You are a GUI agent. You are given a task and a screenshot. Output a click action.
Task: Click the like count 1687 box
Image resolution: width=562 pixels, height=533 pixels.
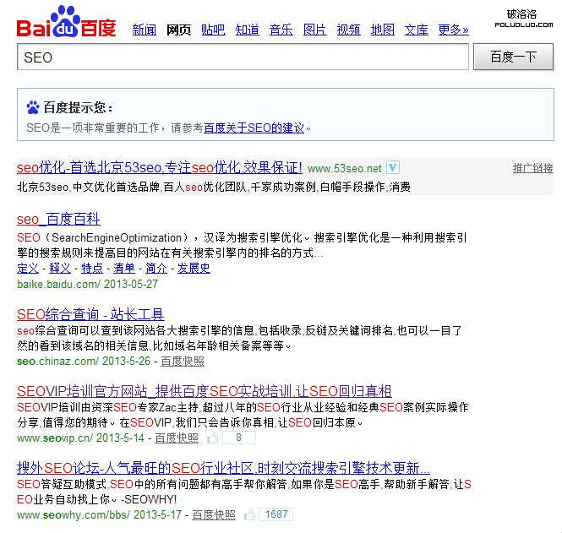pos(276,514)
